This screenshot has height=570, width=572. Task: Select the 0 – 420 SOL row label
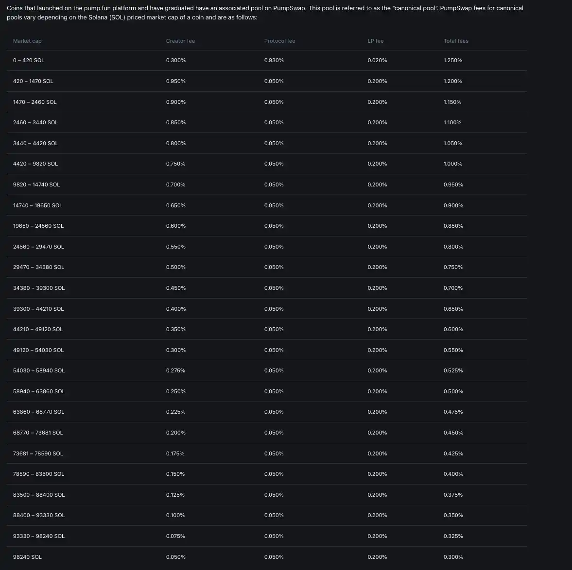29,60
